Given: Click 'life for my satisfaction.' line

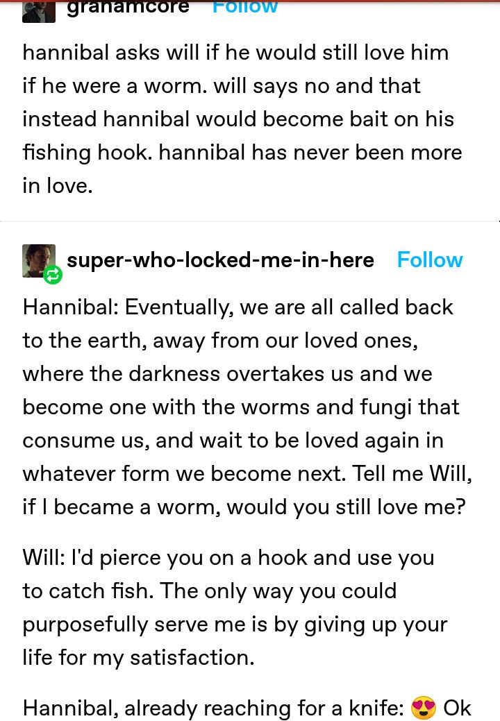Looking at the screenshot, I should coord(138,658).
